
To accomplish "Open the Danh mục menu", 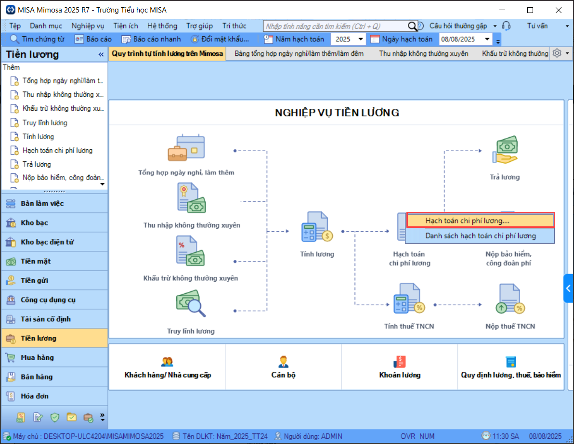I will pyautogui.click(x=46, y=26).
